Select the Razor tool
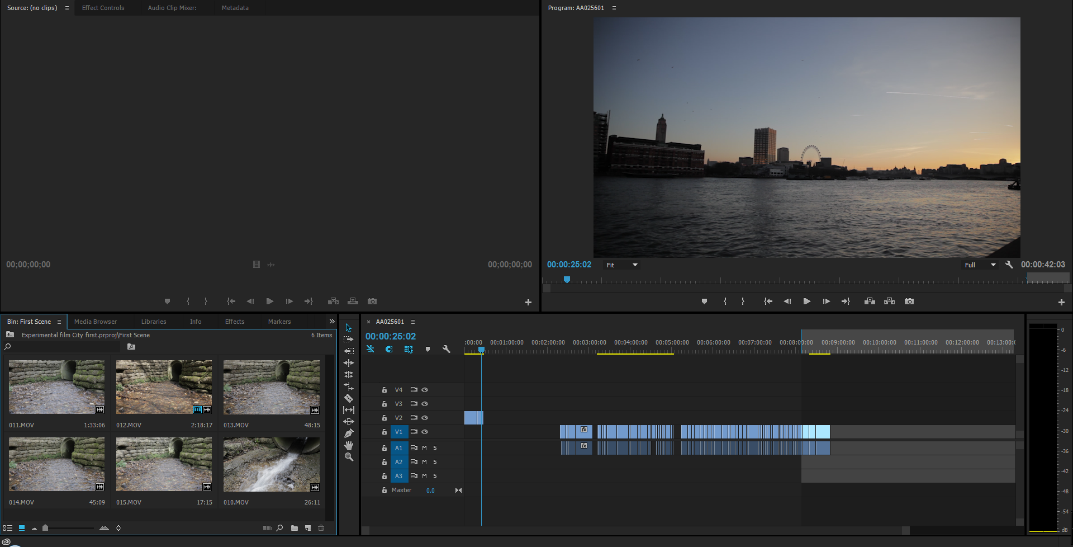Image resolution: width=1073 pixels, height=547 pixels. point(349,398)
